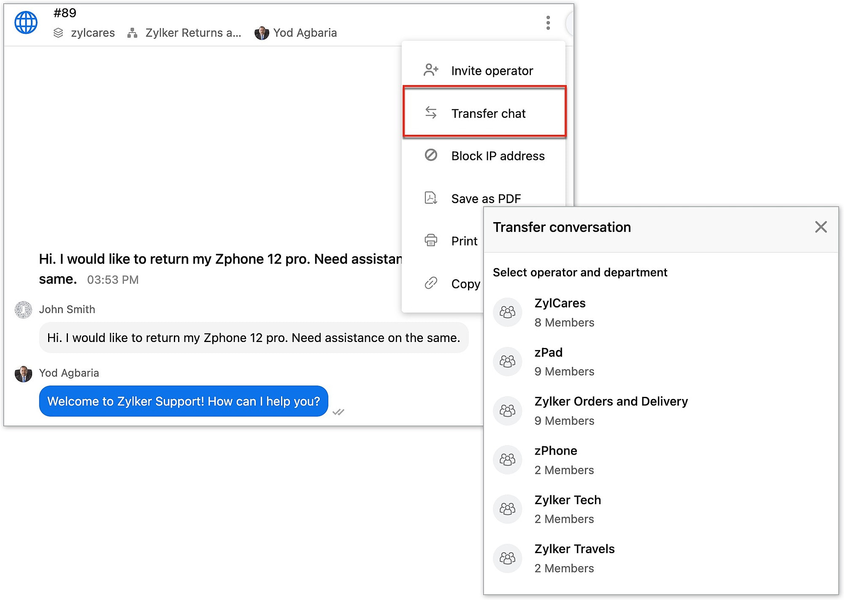Click the Block IP address icon
The width and height of the screenshot is (844, 600).
point(431,155)
